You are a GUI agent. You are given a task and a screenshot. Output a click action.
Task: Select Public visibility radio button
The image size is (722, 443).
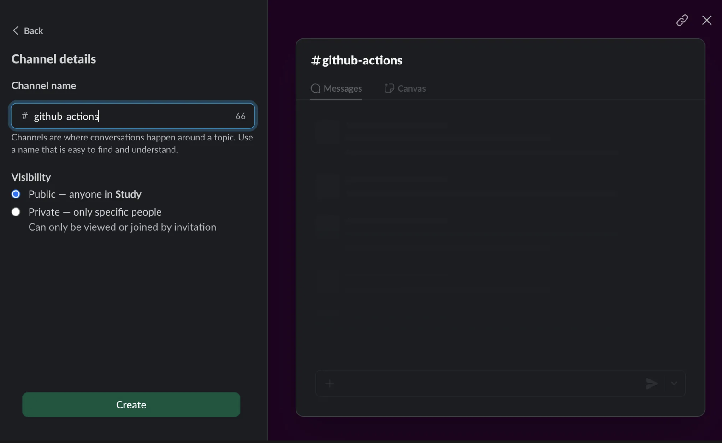16,194
